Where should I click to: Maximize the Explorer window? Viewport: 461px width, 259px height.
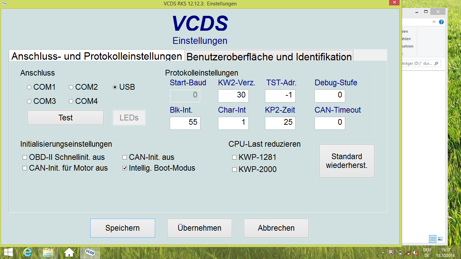point(426,12)
